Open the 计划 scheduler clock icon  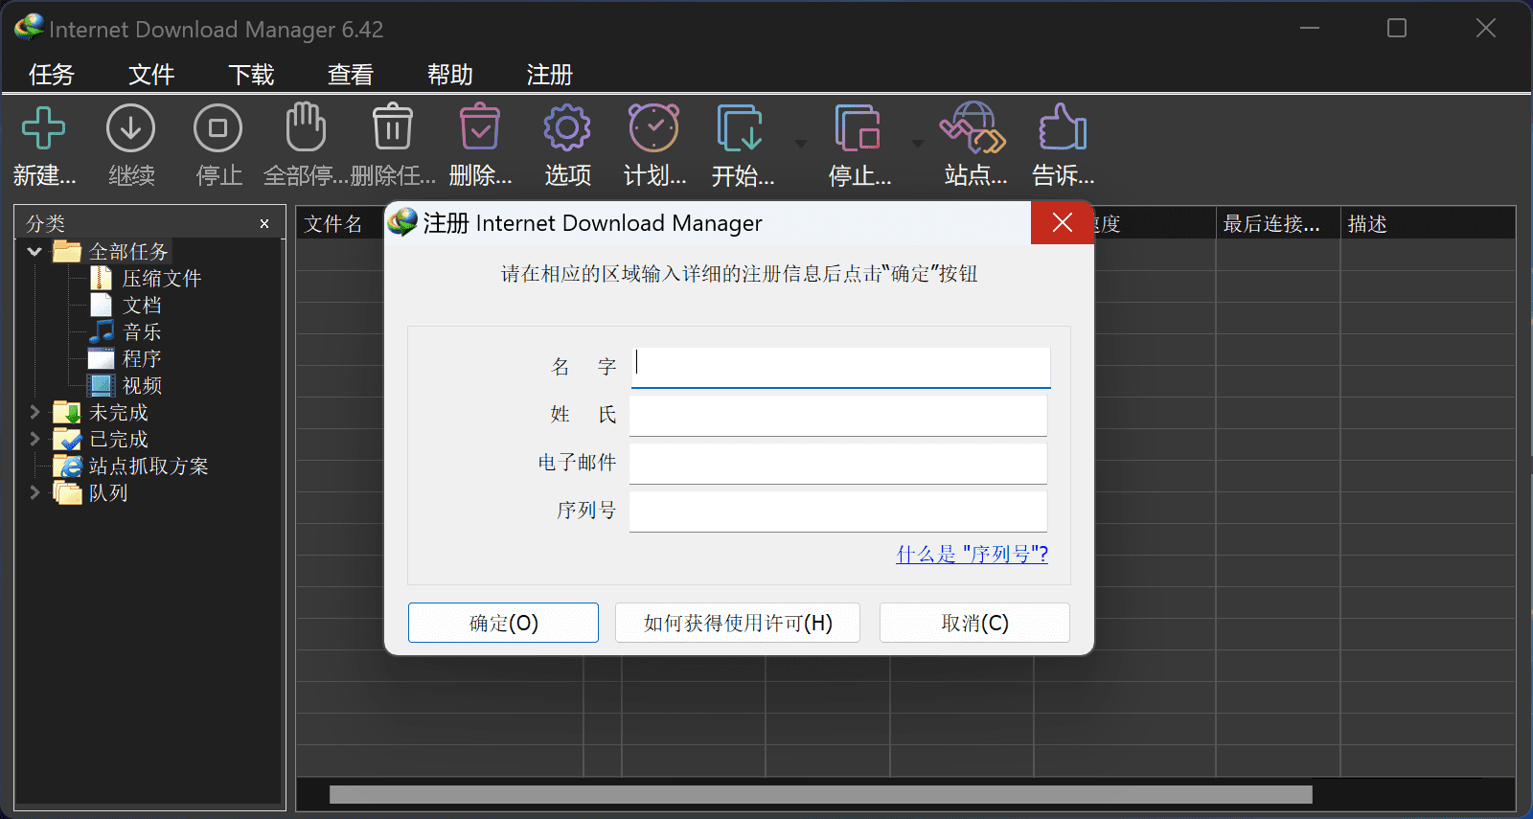[654, 127]
